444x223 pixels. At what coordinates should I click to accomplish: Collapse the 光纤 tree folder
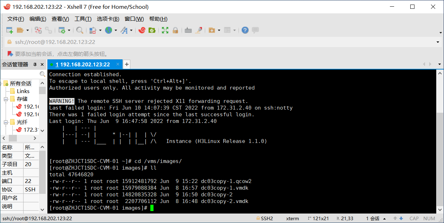[6, 122]
